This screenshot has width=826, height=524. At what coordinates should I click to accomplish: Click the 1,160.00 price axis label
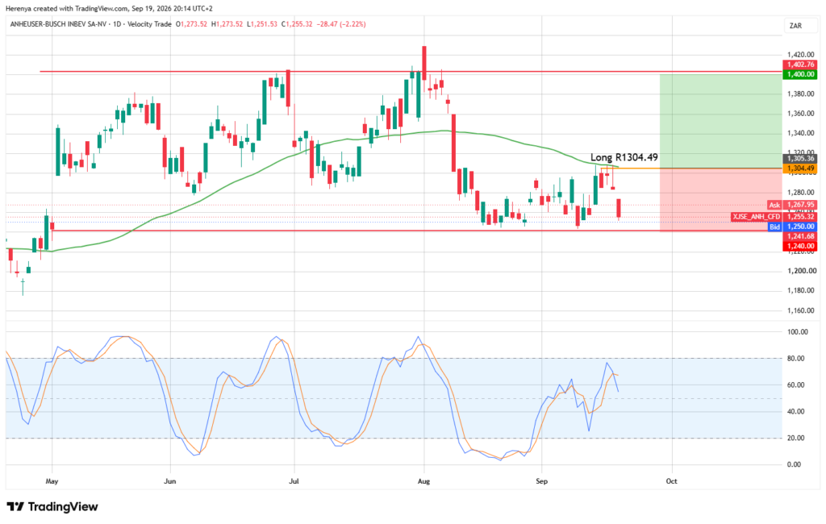(x=800, y=310)
